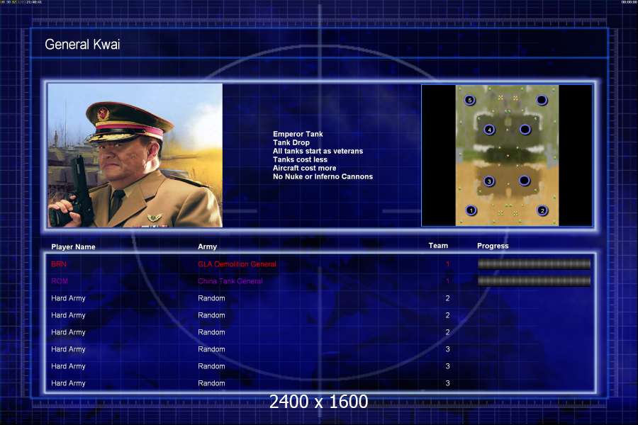Click the 'Army' column header

[x=207, y=247]
